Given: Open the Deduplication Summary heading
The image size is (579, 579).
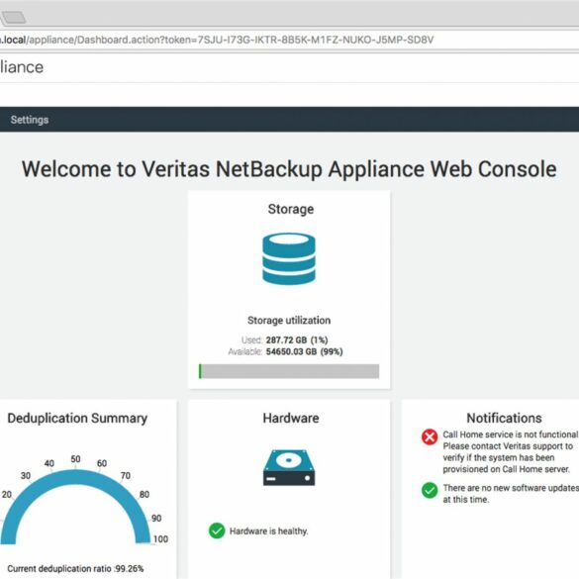Looking at the screenshot, I should click(77, 418).
